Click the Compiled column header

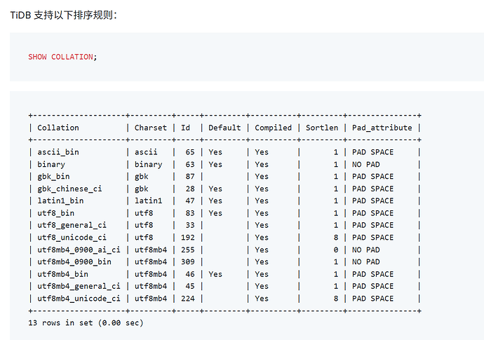point(273,128)
